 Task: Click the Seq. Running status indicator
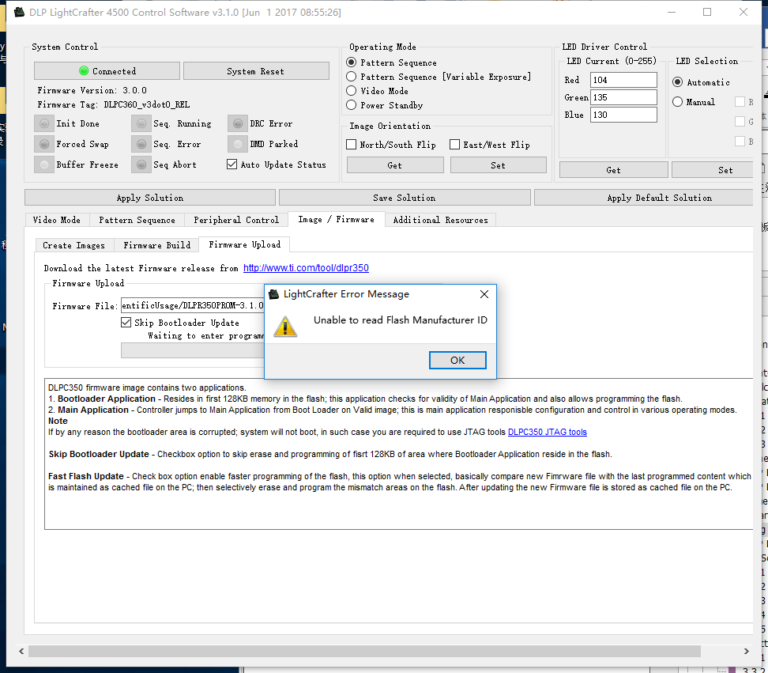(x=141, y=123)
